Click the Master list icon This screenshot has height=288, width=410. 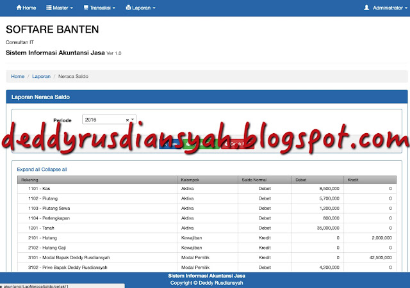[x=49, y=8]
